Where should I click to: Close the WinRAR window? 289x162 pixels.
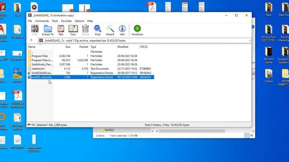pyautogui.click(x=247, y=15)
